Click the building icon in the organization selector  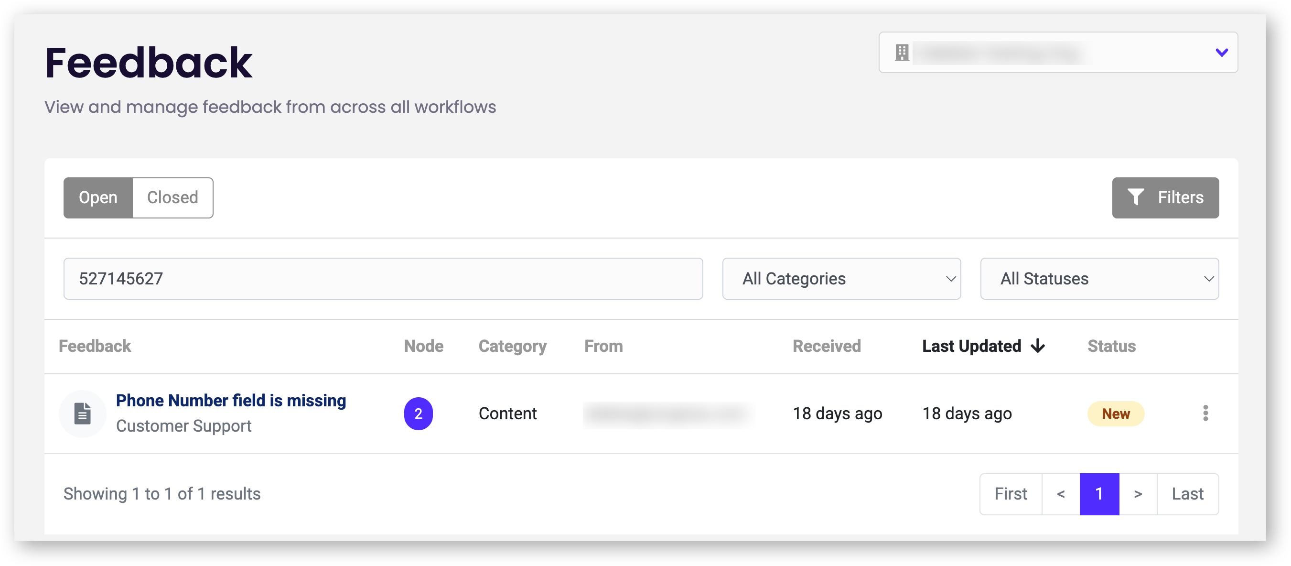point(902,53)
